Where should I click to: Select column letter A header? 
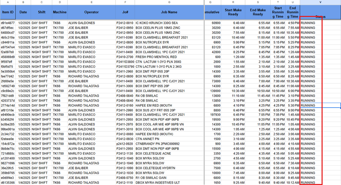[x=8, y=2]
